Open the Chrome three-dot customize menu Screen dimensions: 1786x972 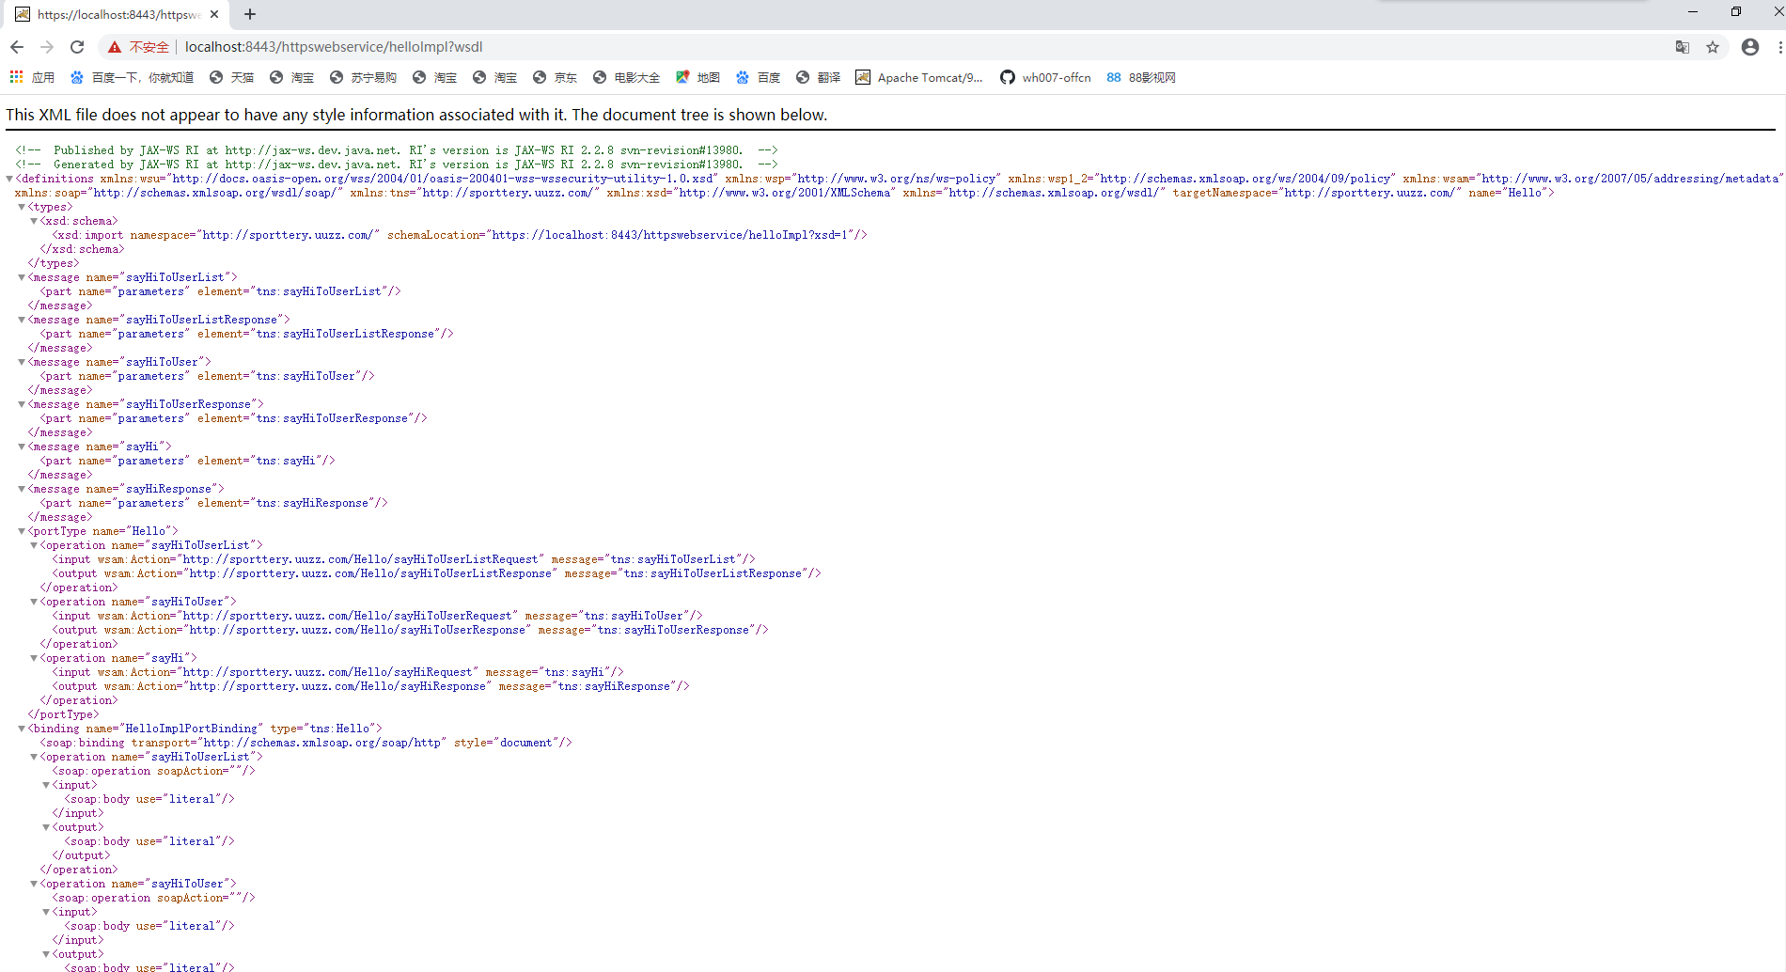[x=1779, y=46]
